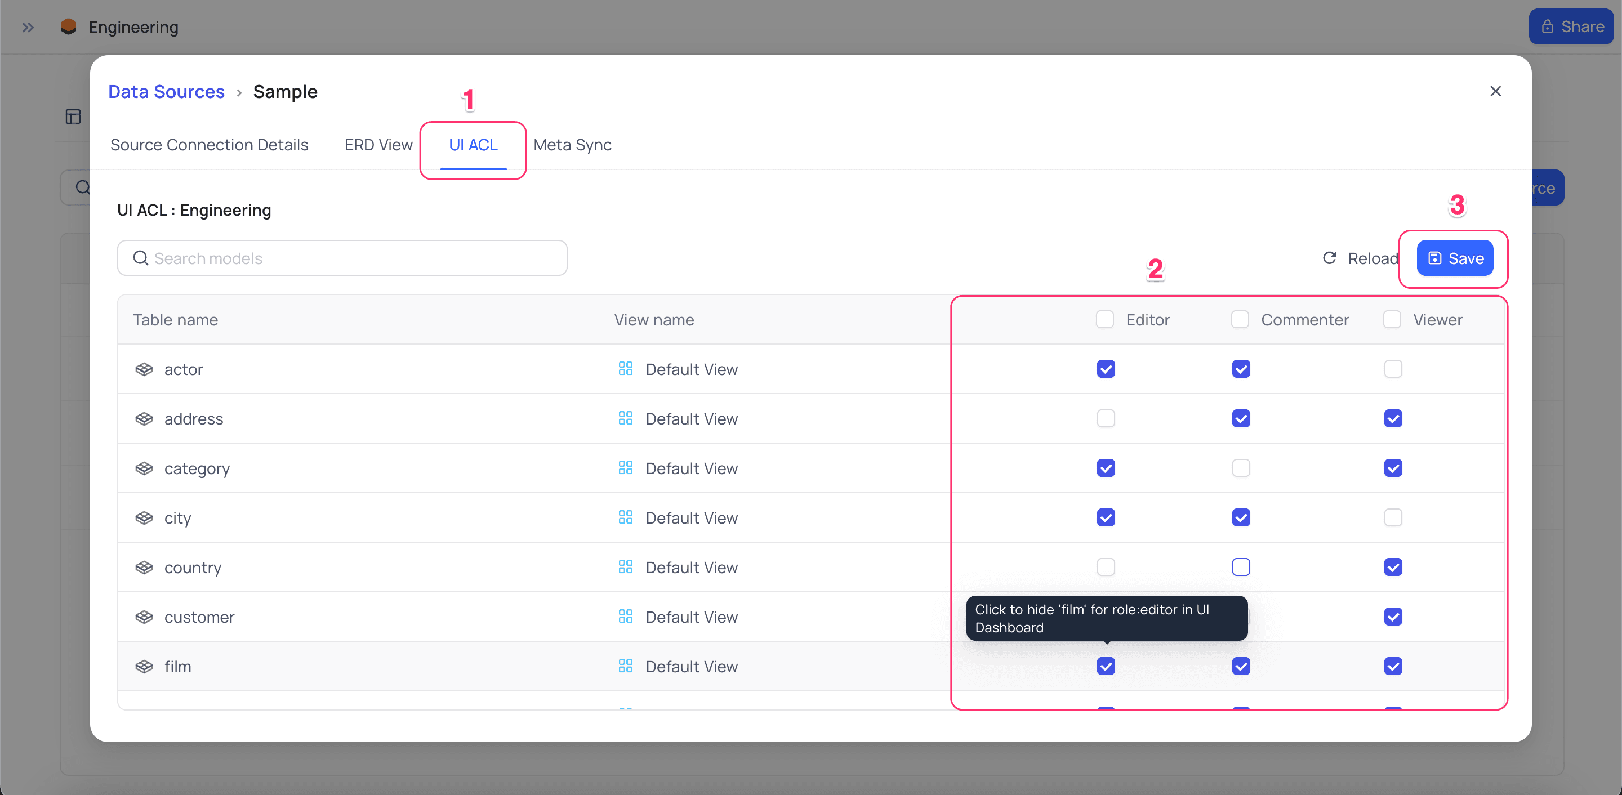The height and width of the screenshot is (795, 1622).
Task: Toggle the Editor select-all checkbox
Action: click(x=1105, y=319)
